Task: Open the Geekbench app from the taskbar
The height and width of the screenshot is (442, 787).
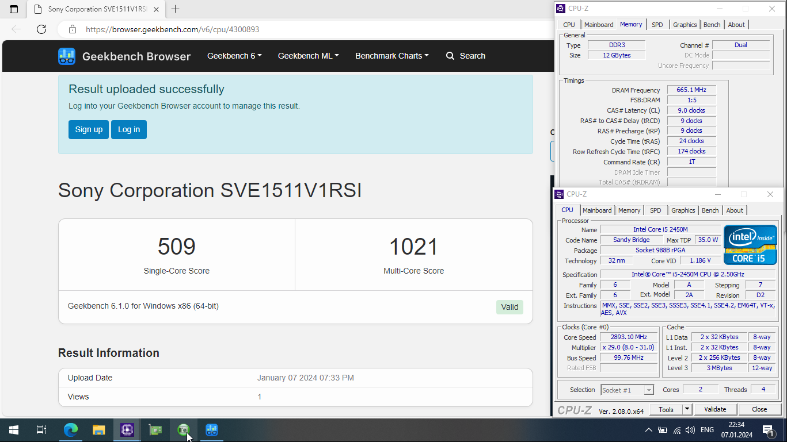Action: click(211, 430)
